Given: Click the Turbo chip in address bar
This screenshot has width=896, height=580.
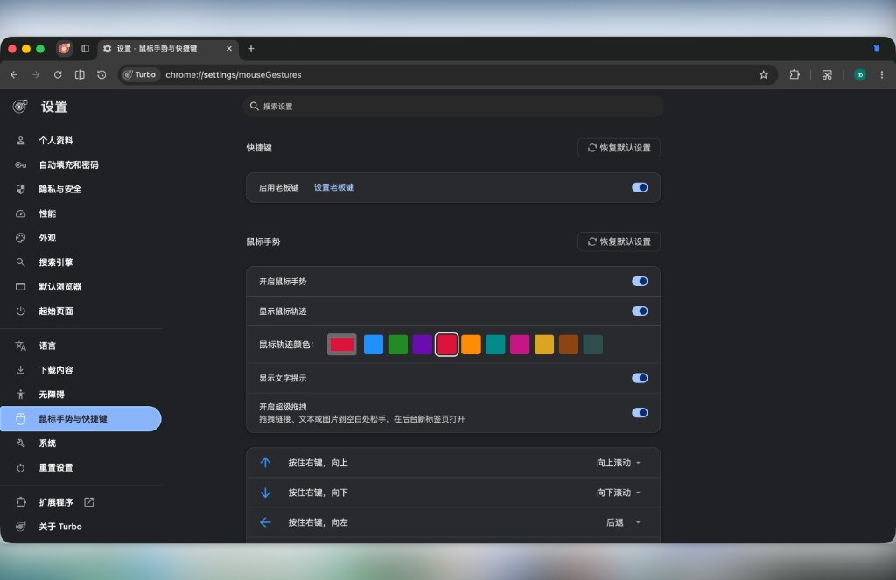Looking at the screenshot, I should coord(140,75).
